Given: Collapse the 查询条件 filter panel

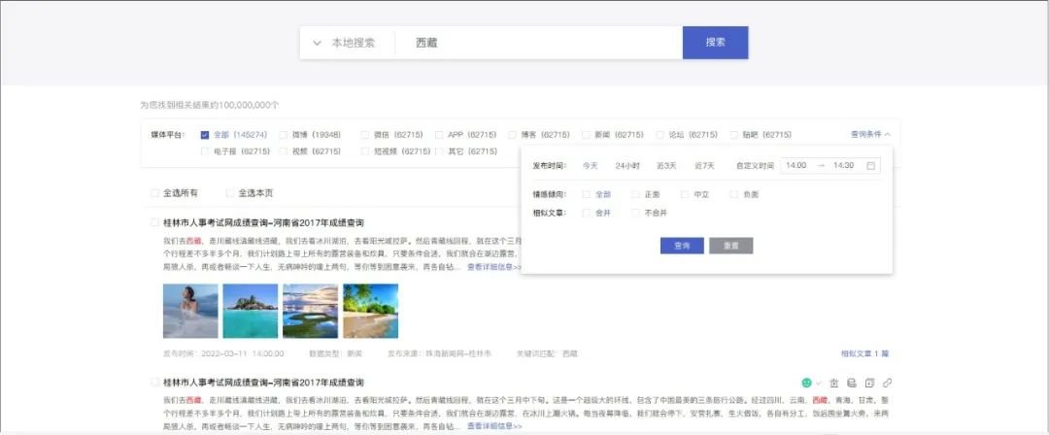Looking at the screenshot, I should tap(869, 134).
